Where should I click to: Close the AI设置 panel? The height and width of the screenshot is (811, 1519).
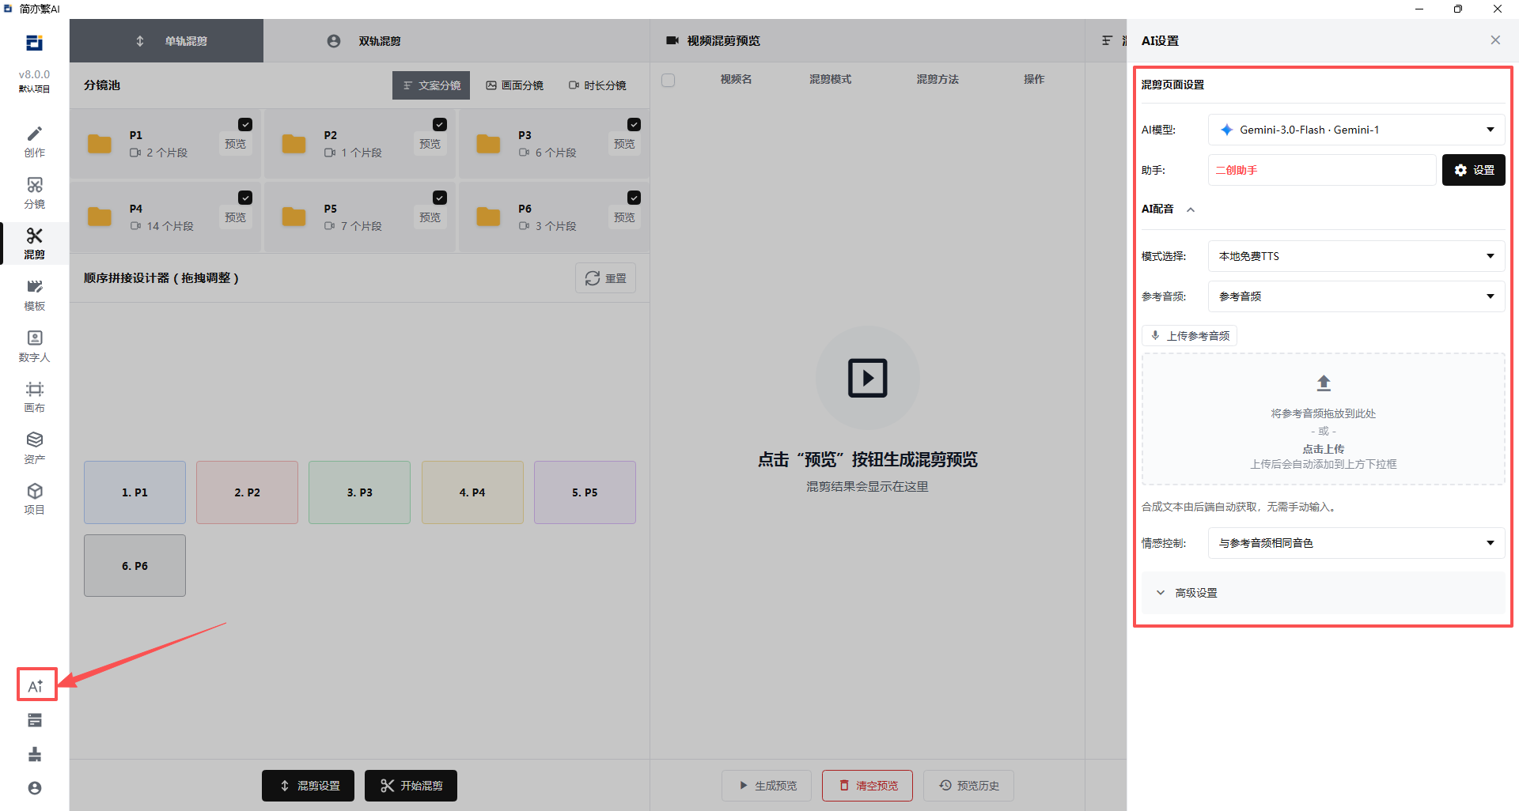tap(1495, 40)
